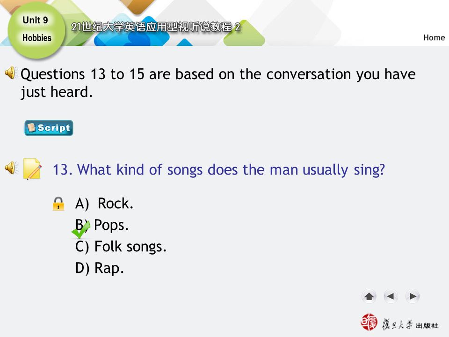Click the Questions 13 to 15 instruction text
The image size is (449, 337).
[x=218, y=83]
